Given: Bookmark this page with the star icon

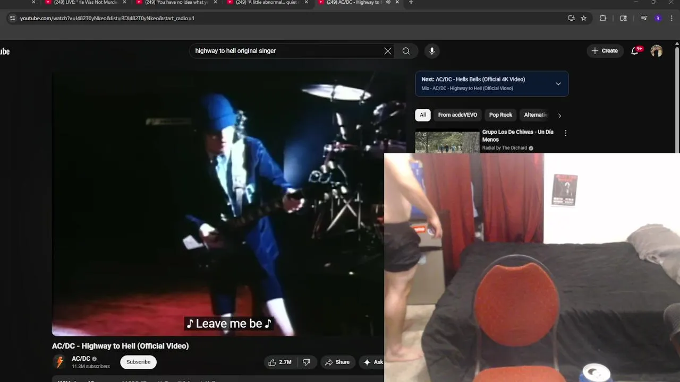Looking at the screenshot, I should [x=584, y=18].
